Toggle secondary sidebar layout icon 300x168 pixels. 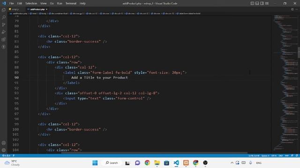coord(262,3)
